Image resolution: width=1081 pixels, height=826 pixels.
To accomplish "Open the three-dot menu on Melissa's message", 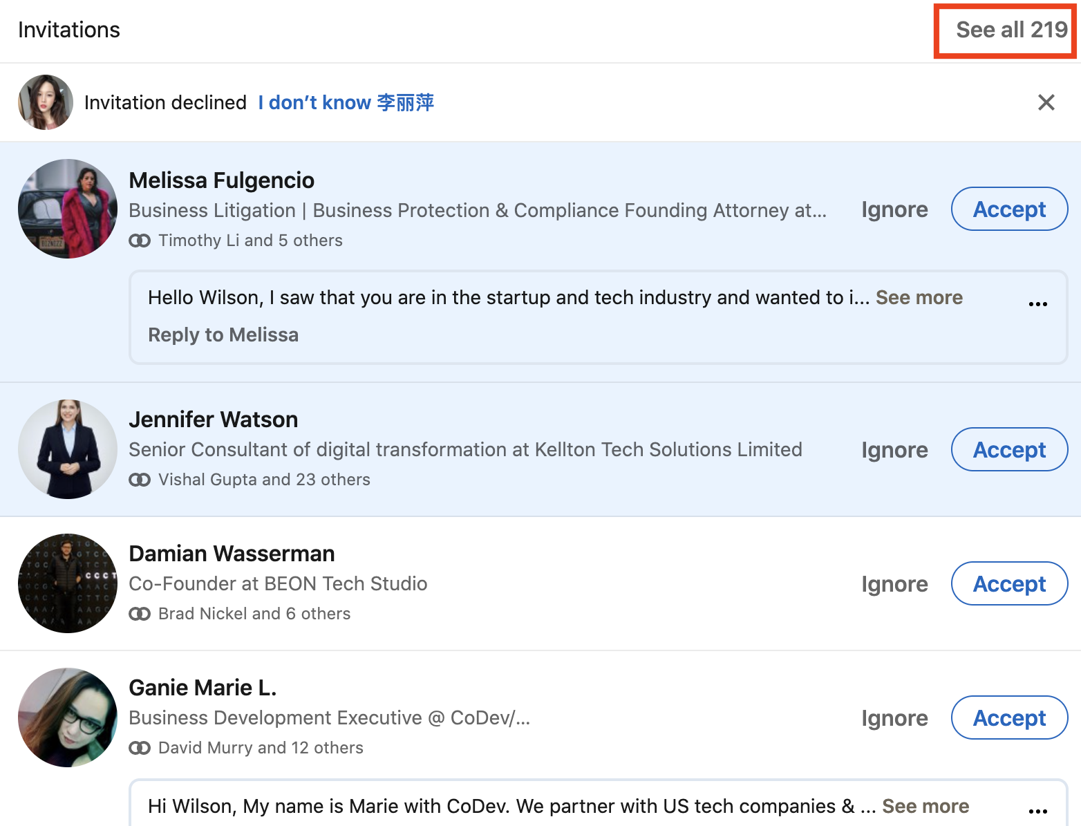I will pyautogui.click(x=1037, y=304).
